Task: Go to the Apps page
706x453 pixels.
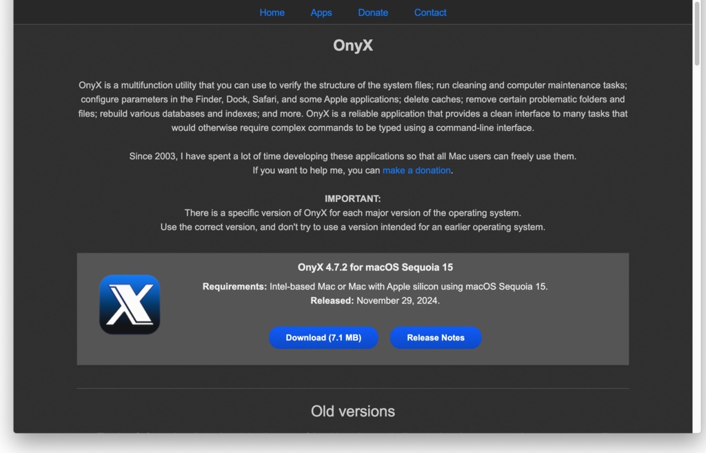Action: click(x=321, y=12)
